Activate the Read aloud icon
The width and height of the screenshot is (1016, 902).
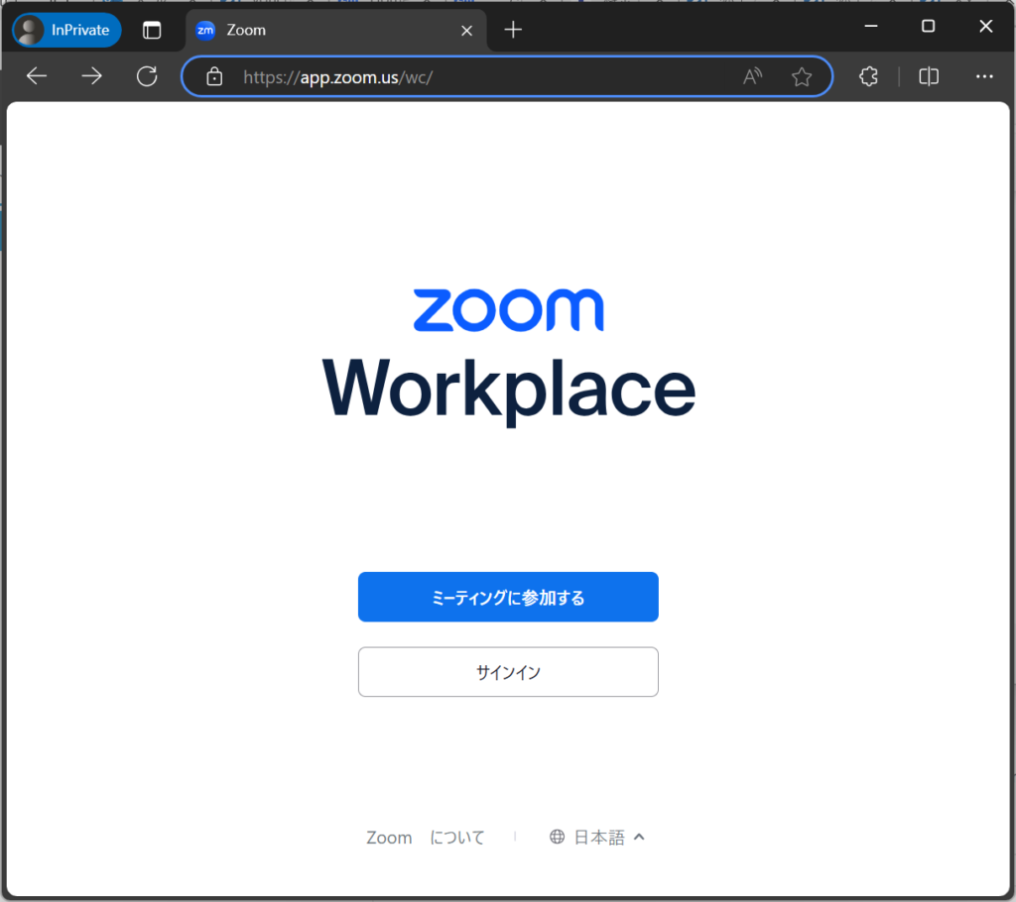[x=752, y=77]
